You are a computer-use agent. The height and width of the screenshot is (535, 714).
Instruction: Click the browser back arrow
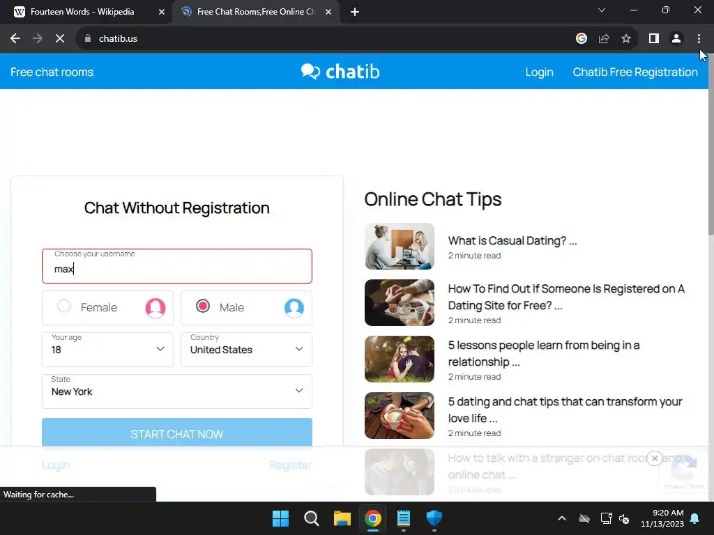[x=15, y=39]
